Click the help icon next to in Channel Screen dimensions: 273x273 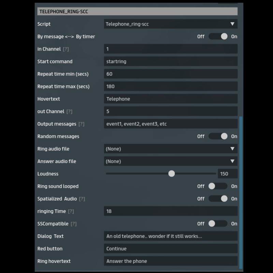click(x=66, y=49)
